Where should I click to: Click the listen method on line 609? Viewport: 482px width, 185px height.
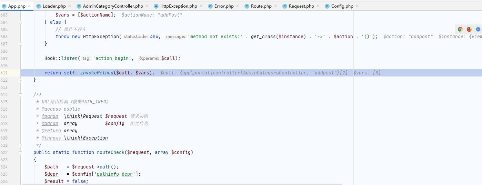(x=69, y=58)
